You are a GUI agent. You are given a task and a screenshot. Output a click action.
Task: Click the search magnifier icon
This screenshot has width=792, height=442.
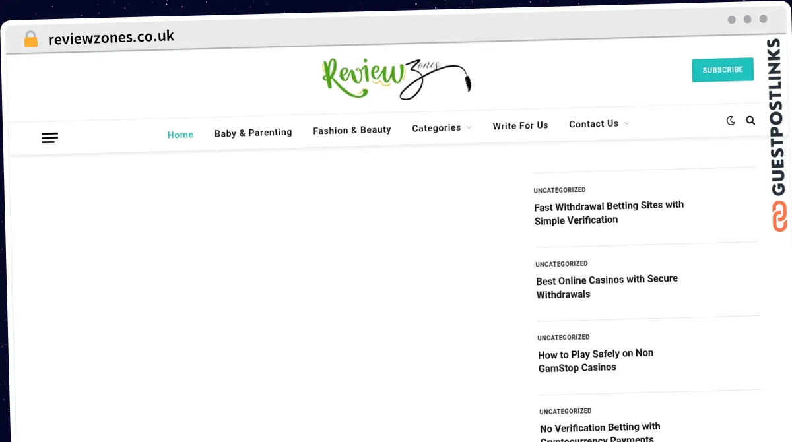(x=750, y=120)
